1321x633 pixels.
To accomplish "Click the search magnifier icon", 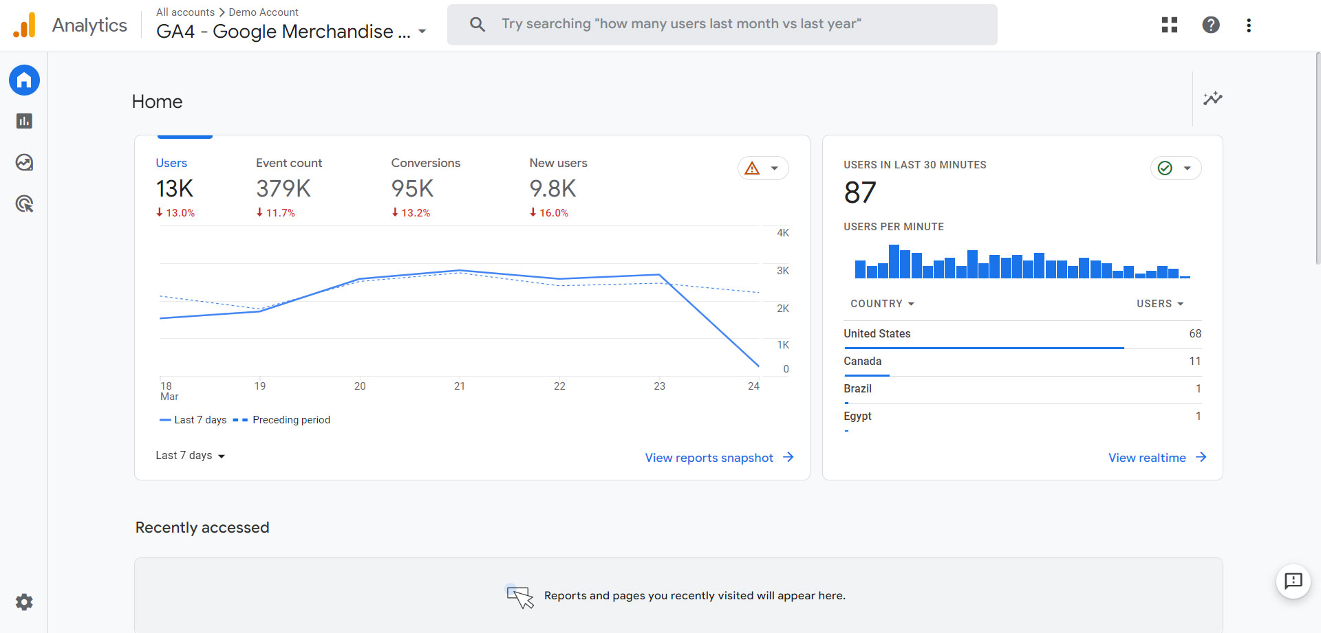I will (x=477, y=25).
